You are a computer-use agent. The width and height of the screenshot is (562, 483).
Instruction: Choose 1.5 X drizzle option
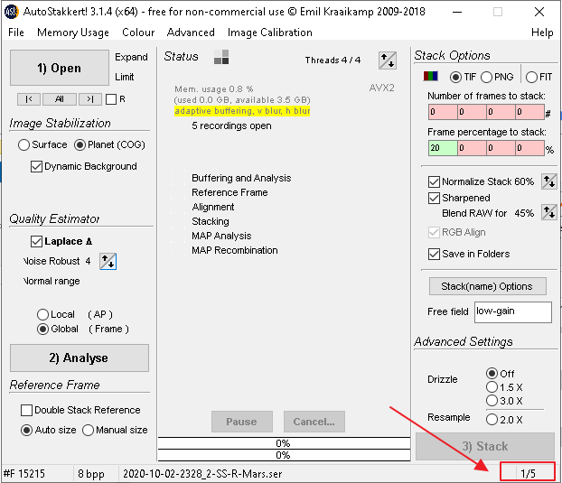coord(492,386)
